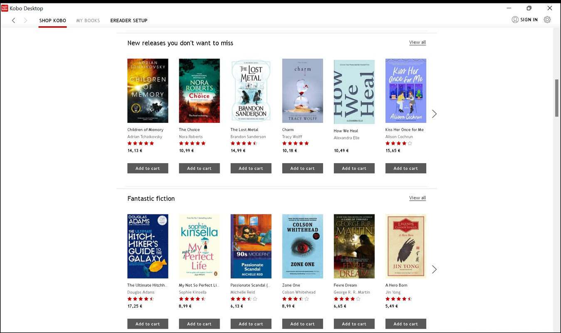Go to the eReader Setup tab

click(x=129, y=20)
